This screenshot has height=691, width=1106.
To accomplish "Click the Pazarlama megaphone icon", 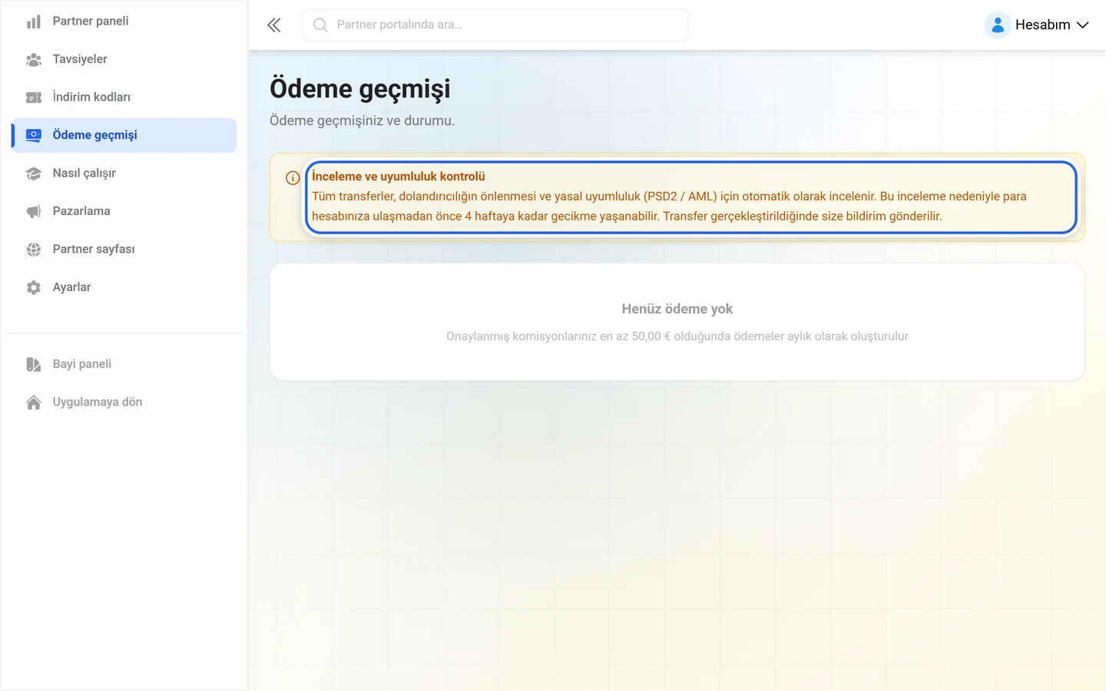I will tap(34, 211).
